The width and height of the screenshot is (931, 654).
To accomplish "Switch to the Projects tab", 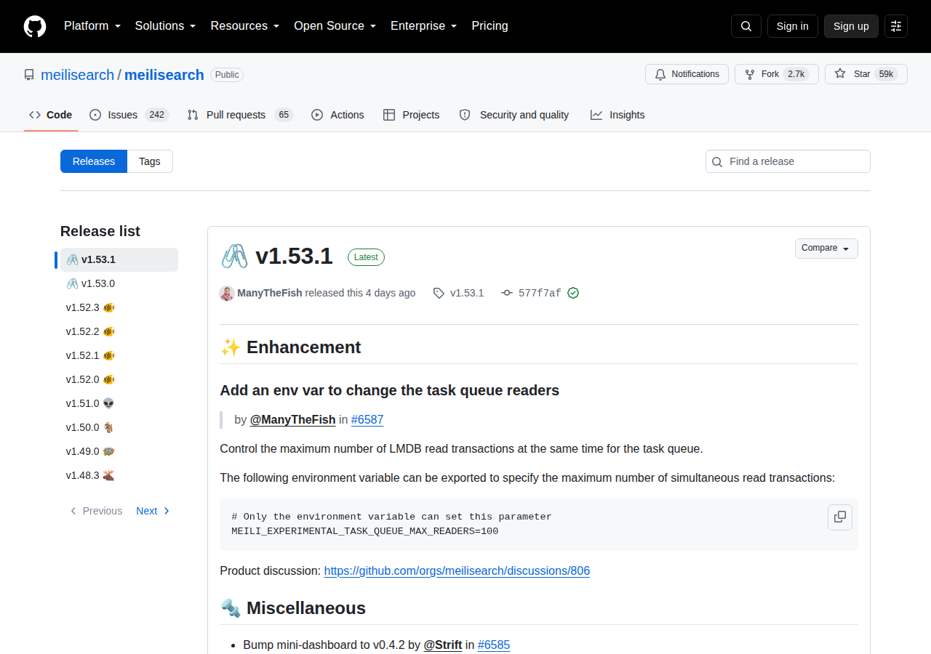I will coord(411,115).
